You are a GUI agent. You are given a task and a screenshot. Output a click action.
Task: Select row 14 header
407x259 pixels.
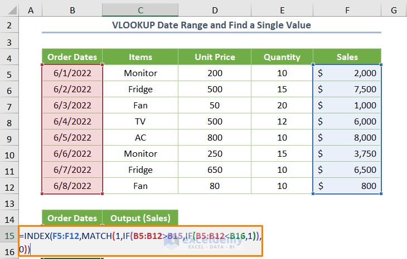9,218
